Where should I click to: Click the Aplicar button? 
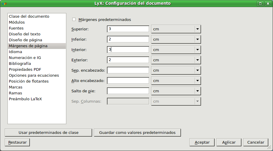tap(229, 142)
